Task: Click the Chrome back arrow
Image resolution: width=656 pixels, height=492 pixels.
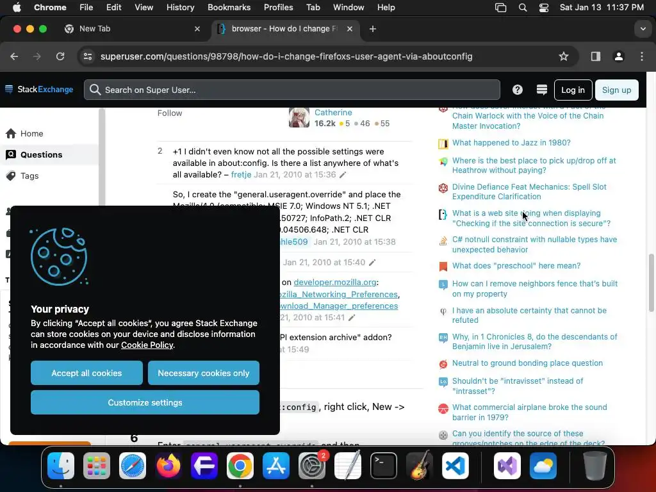Action: click(14, 56)
